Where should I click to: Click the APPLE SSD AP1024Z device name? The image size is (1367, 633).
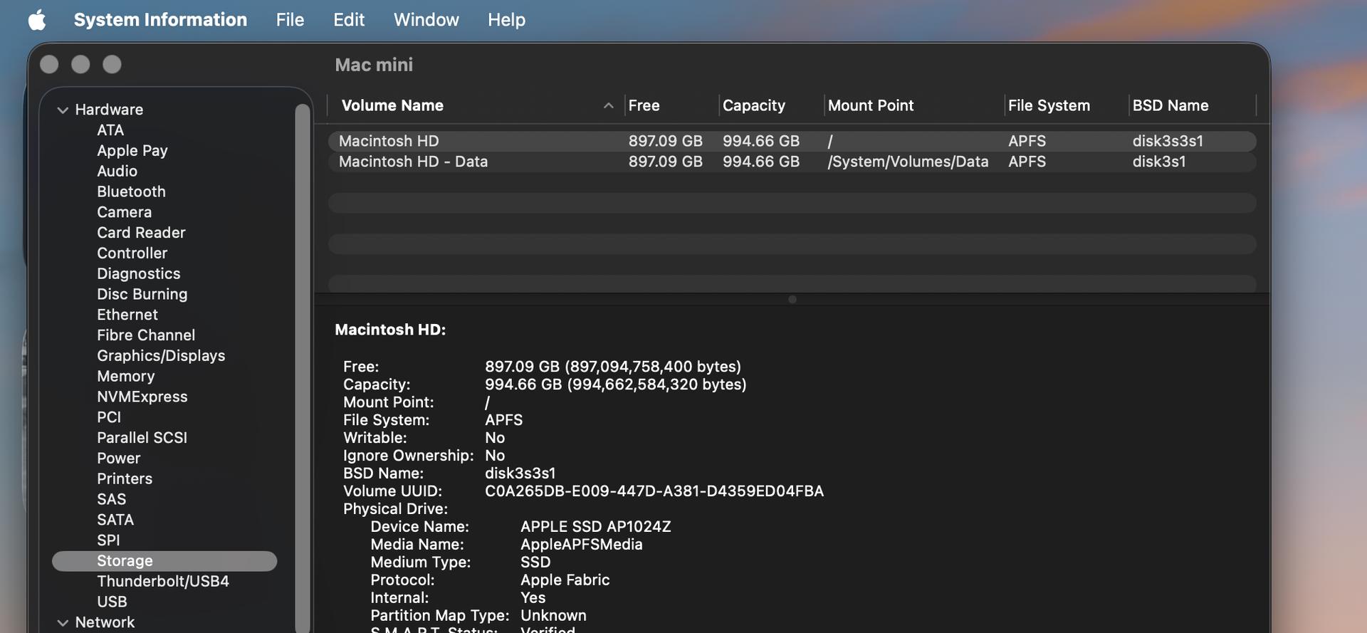click(595, 527)
